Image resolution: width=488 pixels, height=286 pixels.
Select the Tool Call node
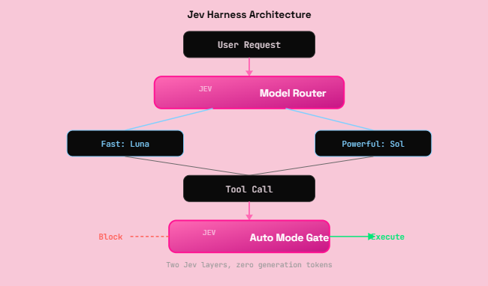coord(249,189)
